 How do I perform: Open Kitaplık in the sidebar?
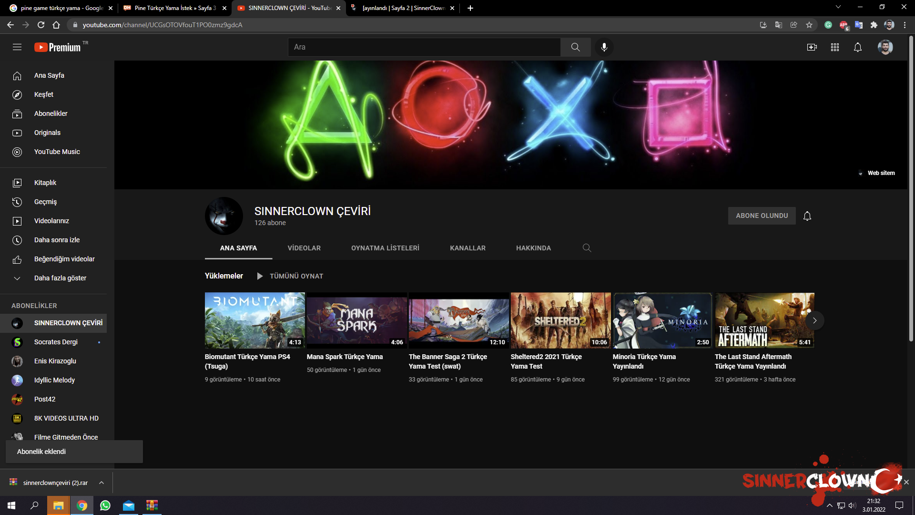(x=53, y=183)
